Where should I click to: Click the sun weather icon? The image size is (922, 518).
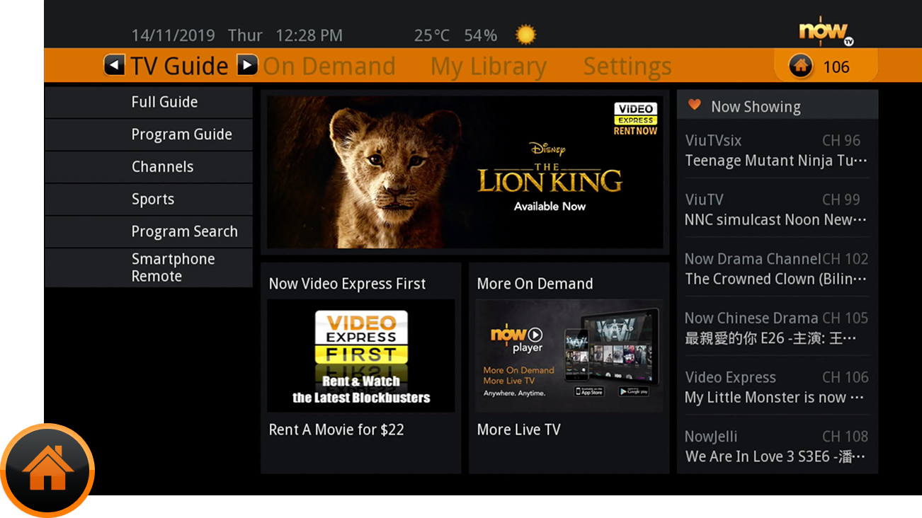[525, 35]
